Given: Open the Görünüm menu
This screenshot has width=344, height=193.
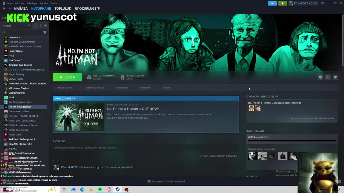Looking at the screenshot, I should click(x=20, y=3).
